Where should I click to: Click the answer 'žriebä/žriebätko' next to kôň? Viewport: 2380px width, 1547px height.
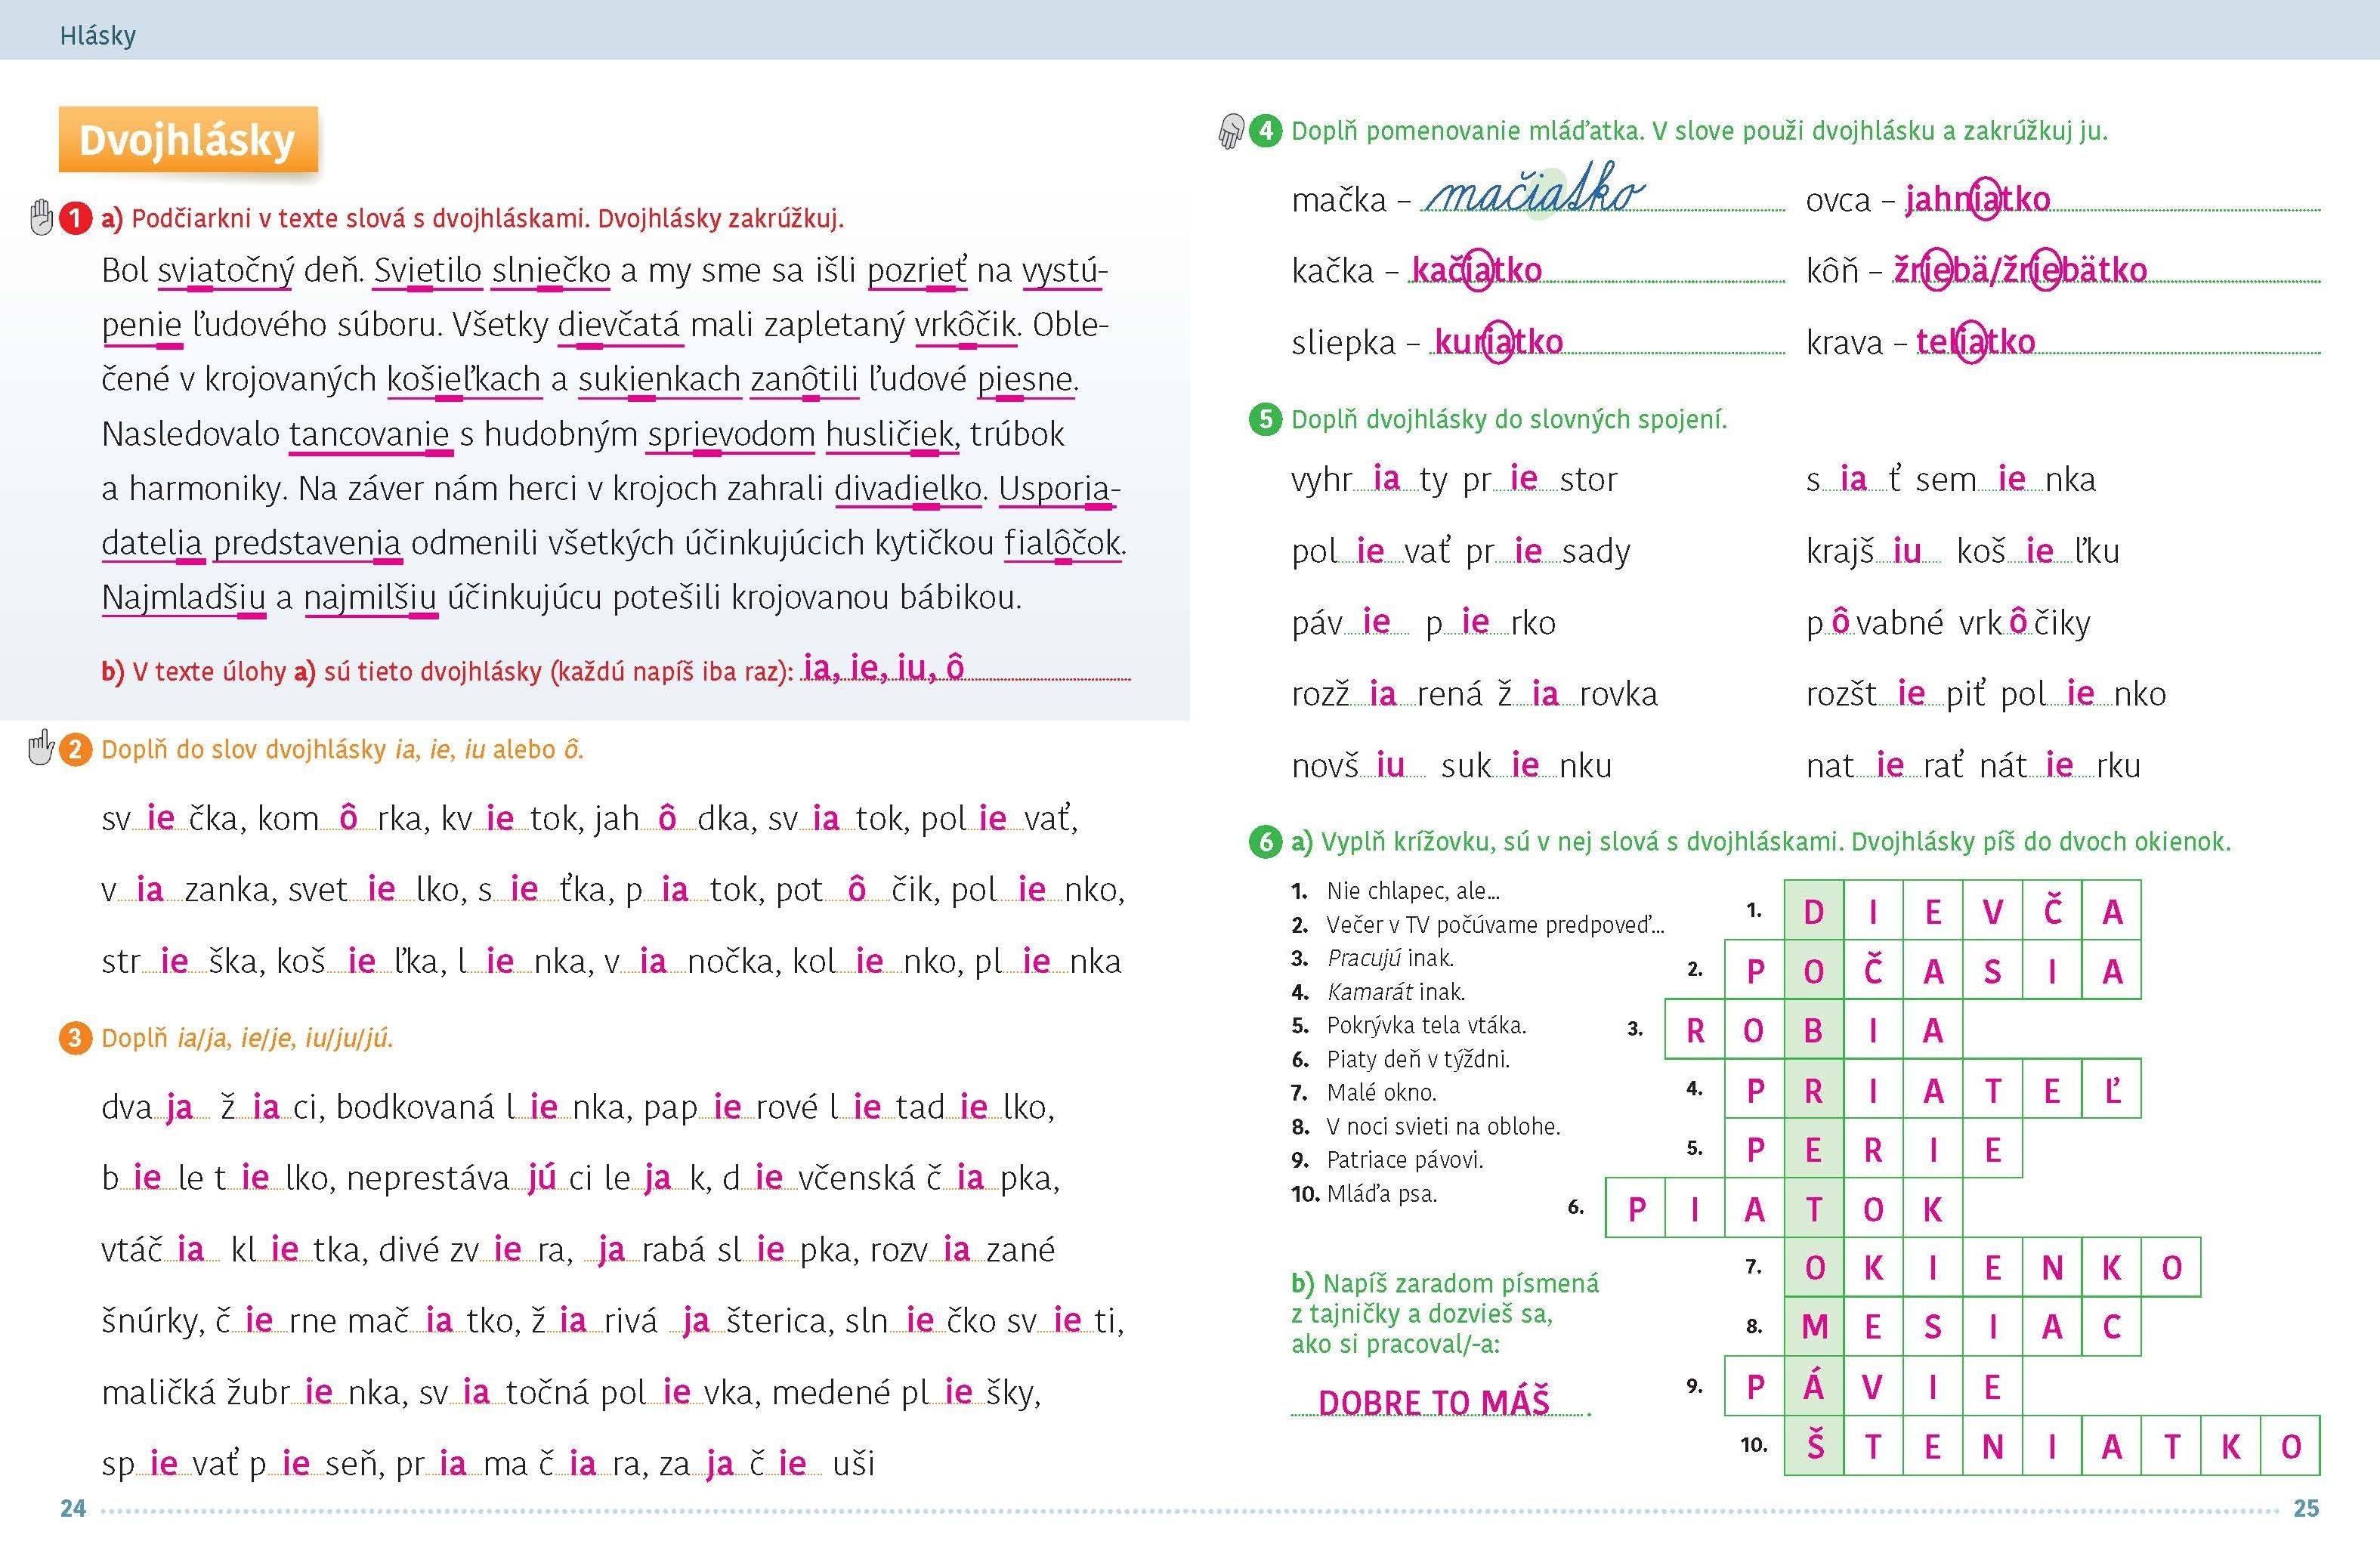pyautogui.click(x=2020, y=270)
